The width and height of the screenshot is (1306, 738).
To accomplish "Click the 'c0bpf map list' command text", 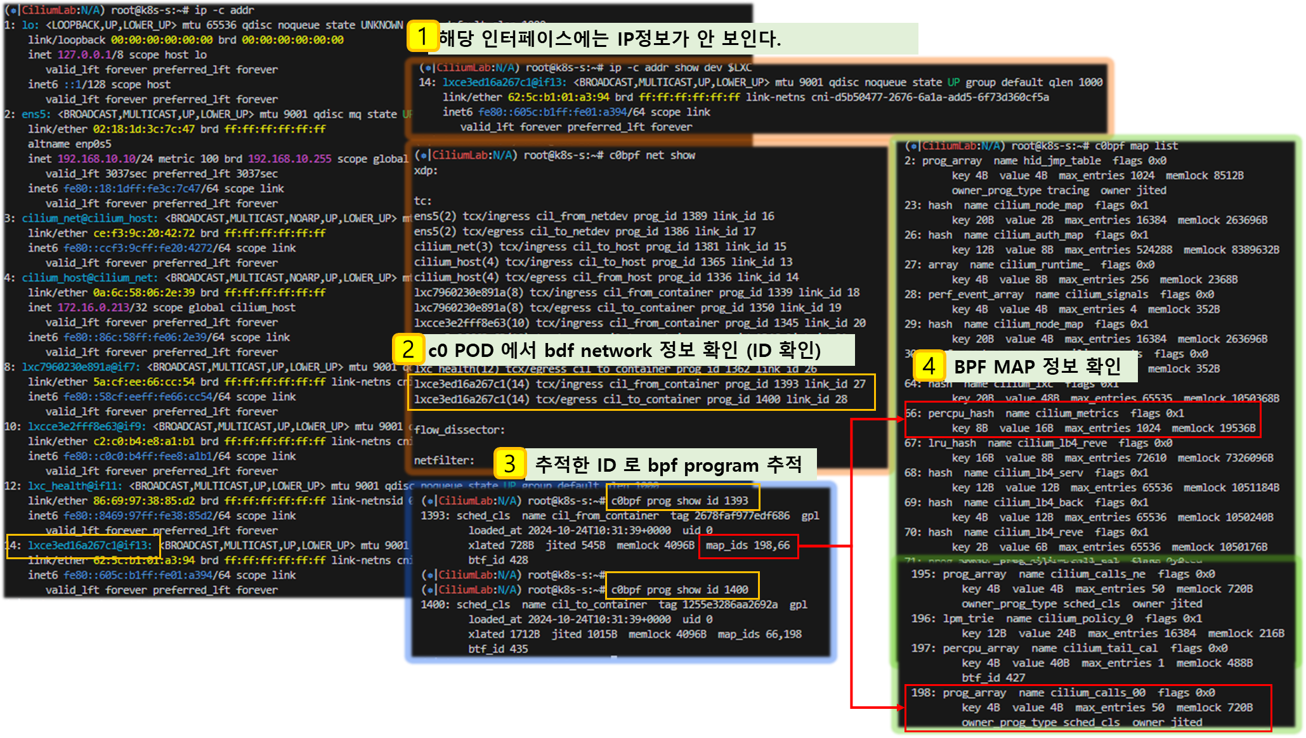I will click(x=1136, y=146).
